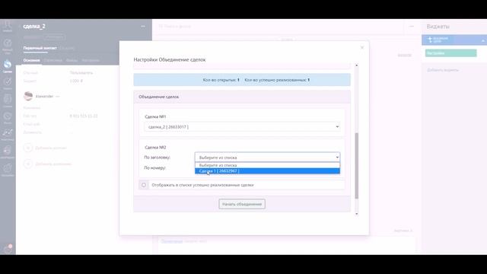
Task: Open the Сделка №1 dropdown
Action: click(242, 127)
